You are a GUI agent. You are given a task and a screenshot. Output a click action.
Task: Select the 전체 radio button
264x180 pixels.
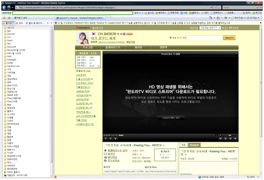pos(181,38)
